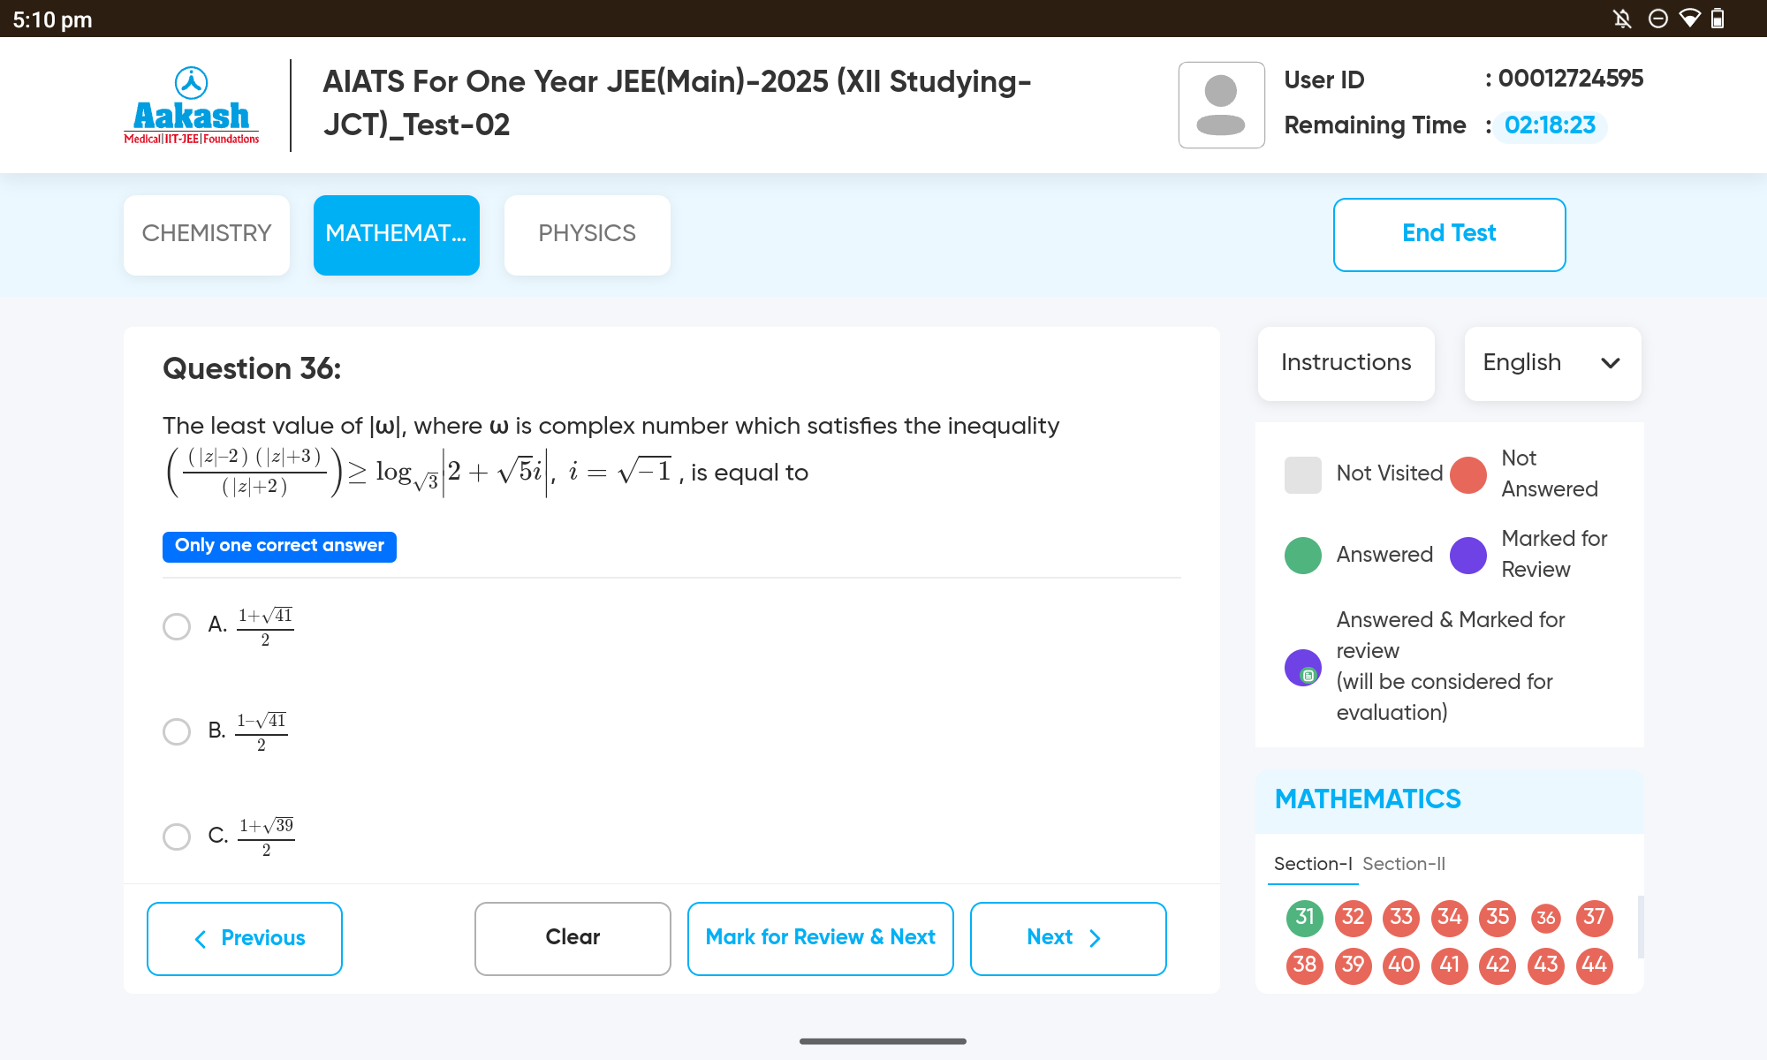Click question number 37 bubble
The height and width of the screenshot is (1060, 1767).
tap(1593, 918)
